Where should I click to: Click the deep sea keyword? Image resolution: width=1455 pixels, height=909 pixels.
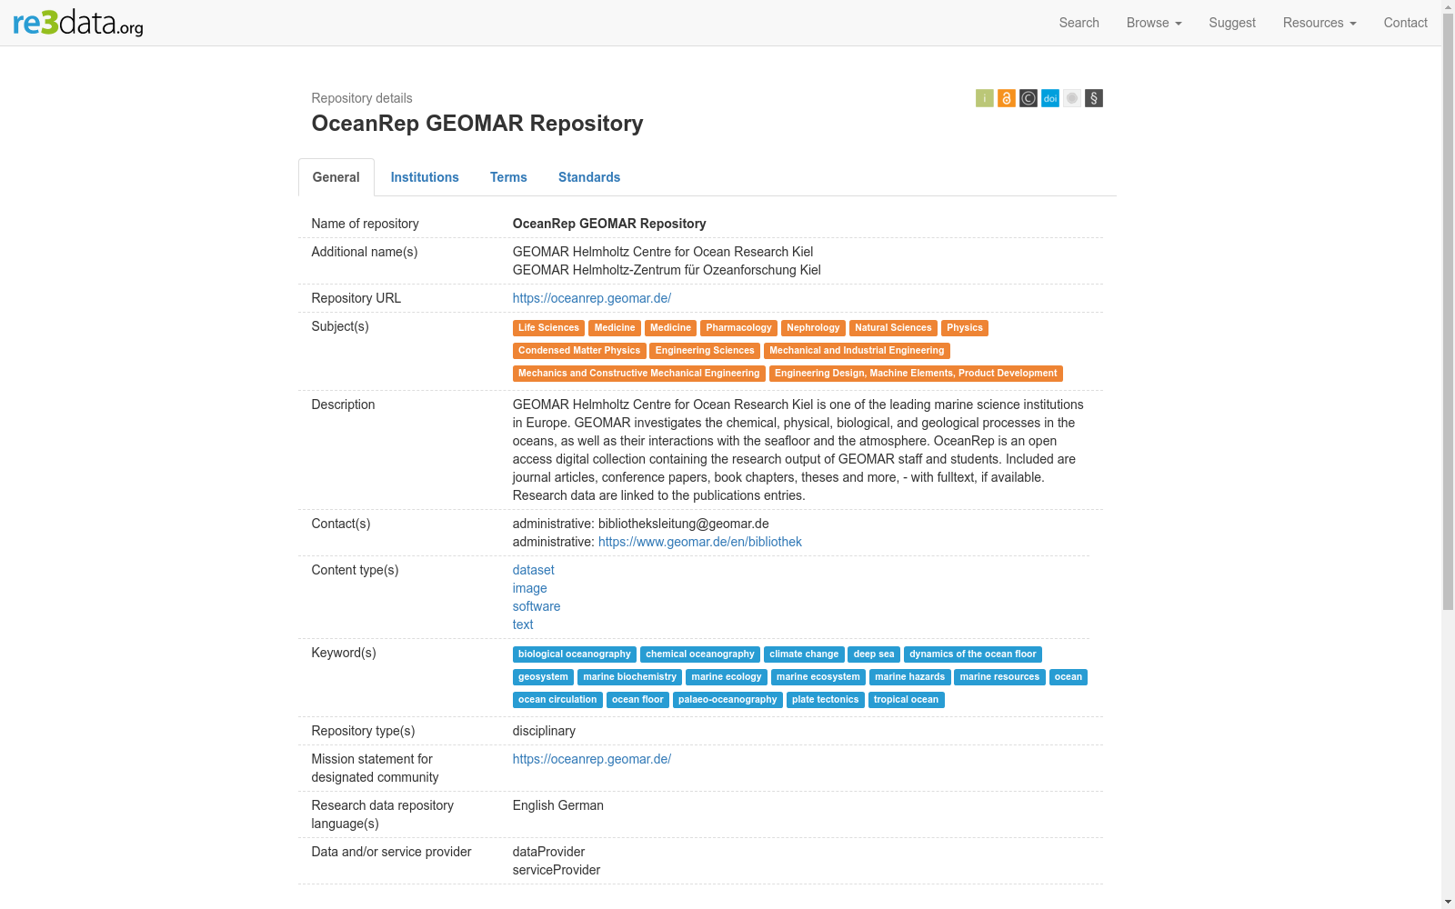[874, 654]
